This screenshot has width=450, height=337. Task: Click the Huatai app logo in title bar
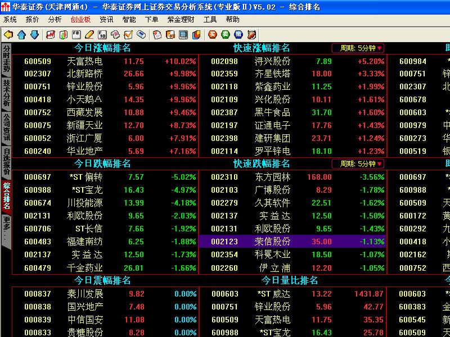[5, 7]
